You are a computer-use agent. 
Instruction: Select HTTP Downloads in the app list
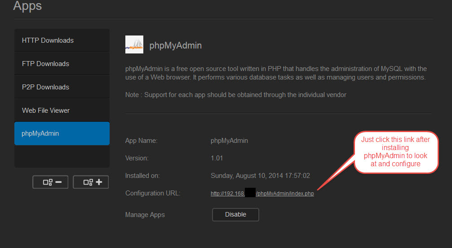pyautogui.click(x=62, y=40)
